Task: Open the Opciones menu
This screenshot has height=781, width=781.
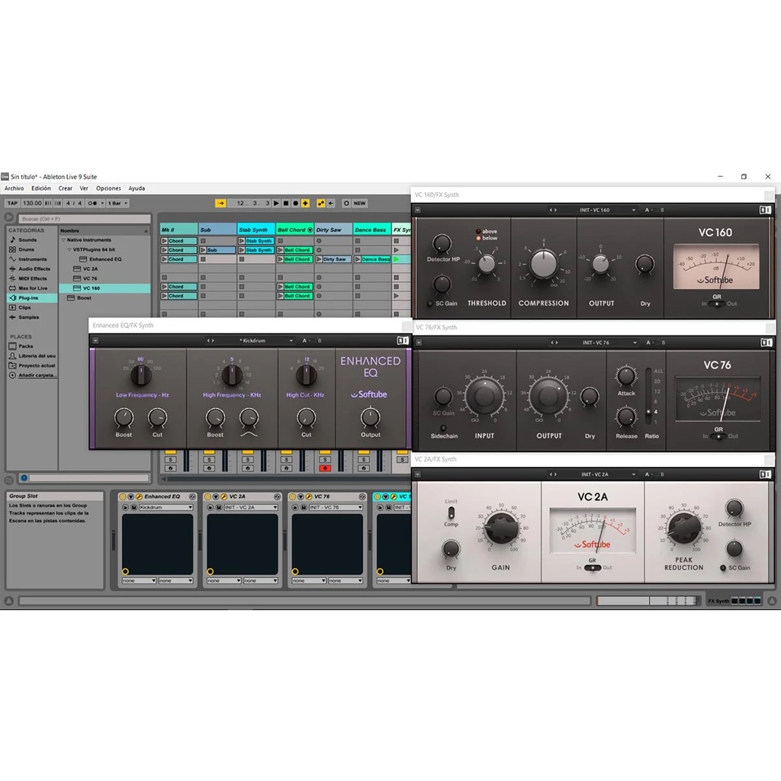Action: [x=108, y=188]
